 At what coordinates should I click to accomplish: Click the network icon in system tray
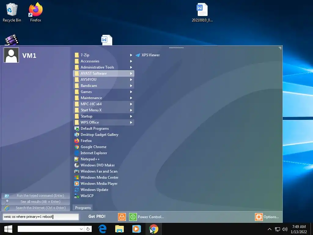tap(278, 229)
